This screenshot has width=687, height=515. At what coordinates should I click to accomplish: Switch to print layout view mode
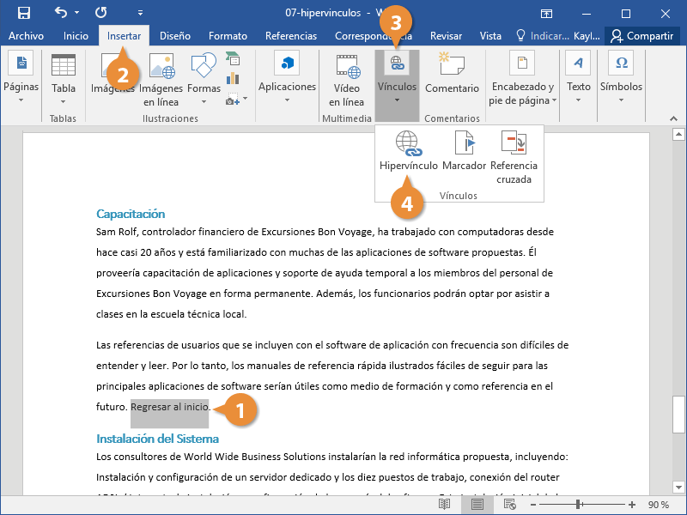pyautogui.click(x=477, y=506)
